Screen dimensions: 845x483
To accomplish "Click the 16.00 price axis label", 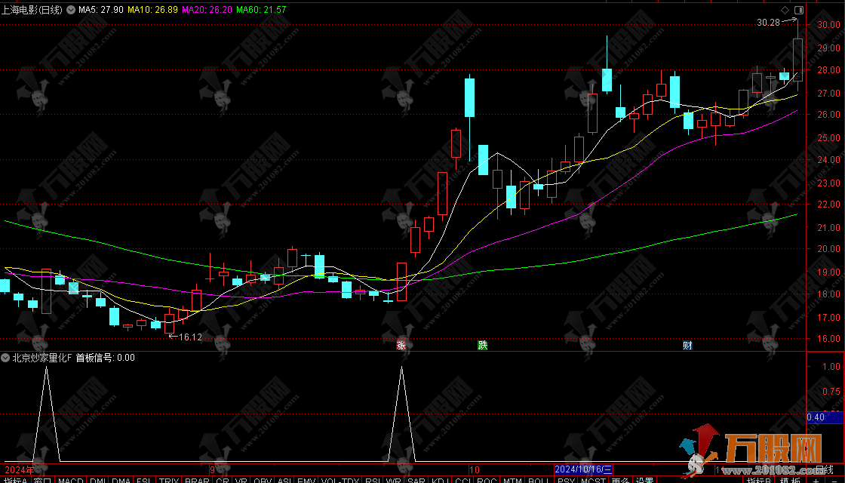I will point(828,339).
